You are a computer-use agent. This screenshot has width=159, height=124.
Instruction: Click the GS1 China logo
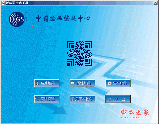[x=21, y=19]
